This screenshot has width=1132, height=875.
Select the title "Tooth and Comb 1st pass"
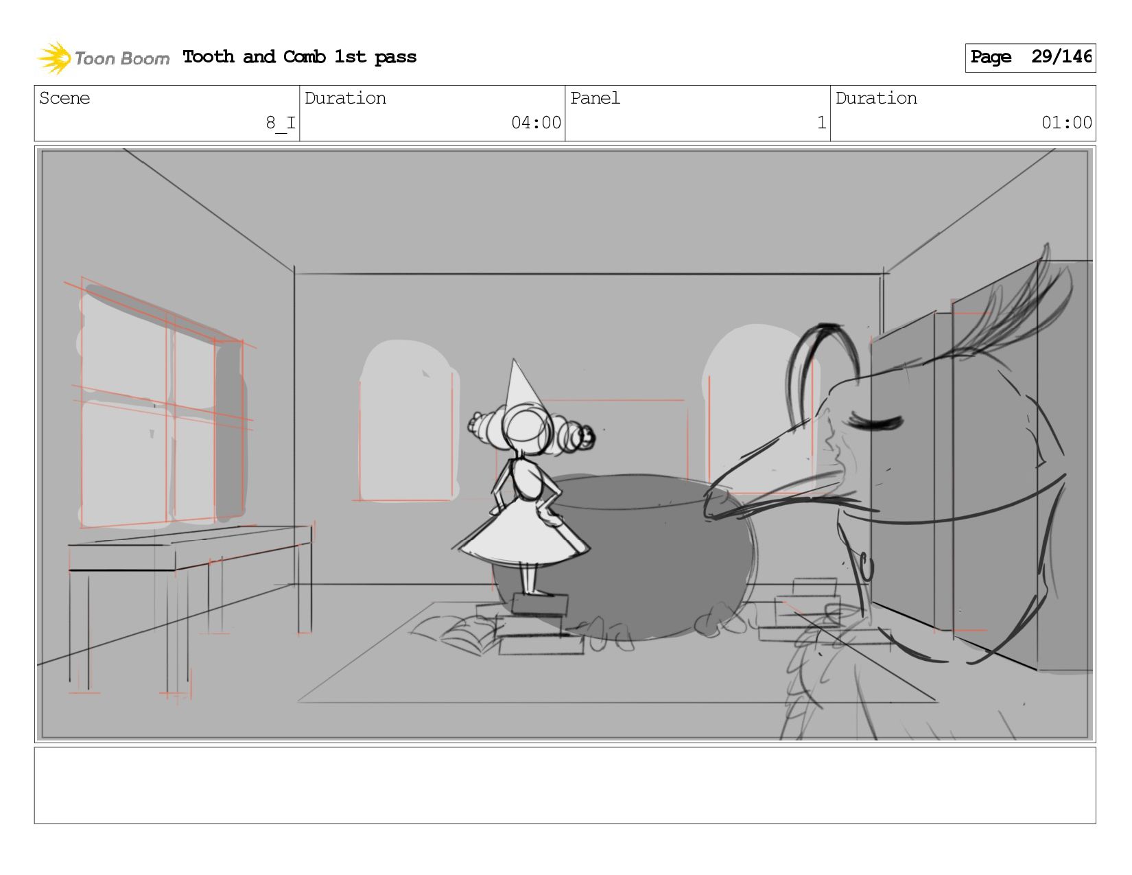pos(300,57)
